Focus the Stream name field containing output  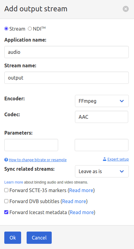tap(66, 78)
